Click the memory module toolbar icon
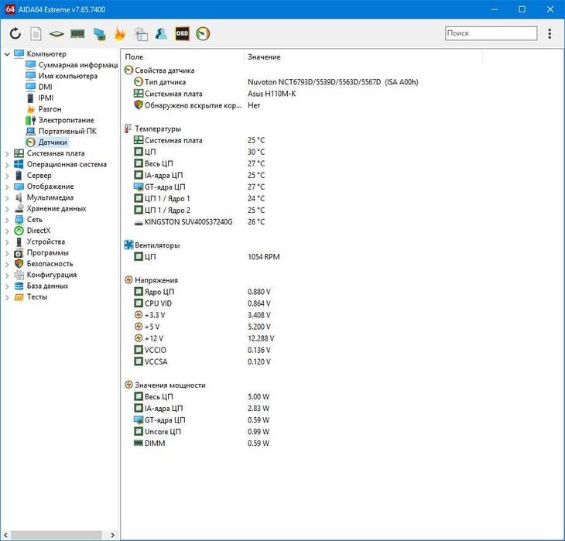Viewport: 565px width, 541px height. click(77, 34)
